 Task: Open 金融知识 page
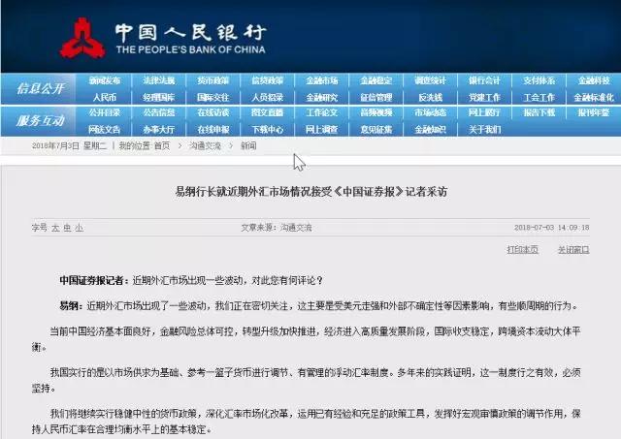431,129
